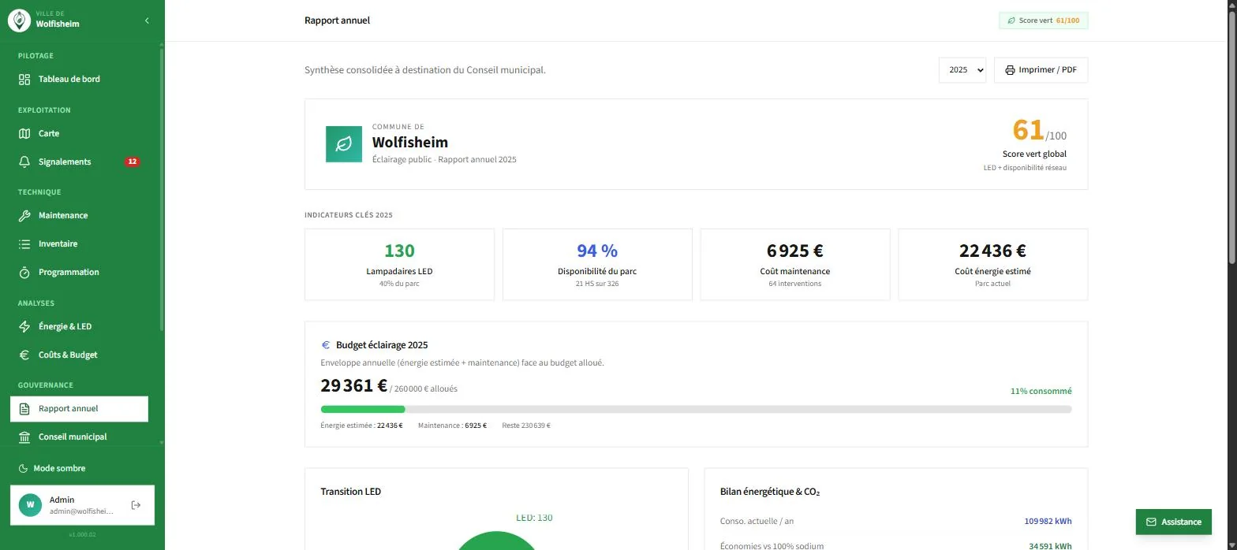Viewport: 1237px width, 550px height.
Task: Click the Mode sombre moon icon
Action: (23, 468)
